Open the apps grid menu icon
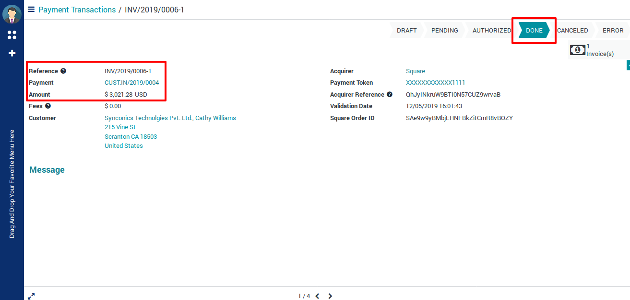This screenshot has width=630, height=300. (x=12, y=35)
